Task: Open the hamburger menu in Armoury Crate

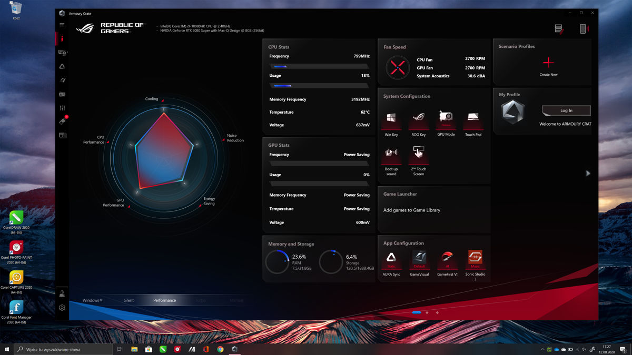Action: [x=62, y=25]
